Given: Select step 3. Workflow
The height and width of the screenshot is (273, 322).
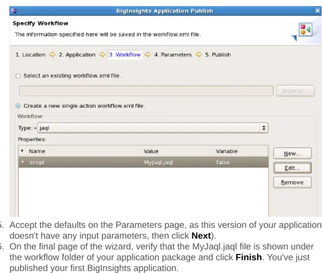Looking at the screenshot, I should pyautogui.click(x=125, y=54).
